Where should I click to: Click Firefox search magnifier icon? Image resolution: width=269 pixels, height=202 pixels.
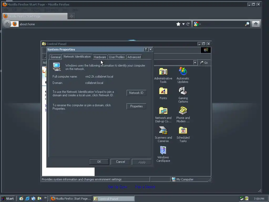coord(247,24)
